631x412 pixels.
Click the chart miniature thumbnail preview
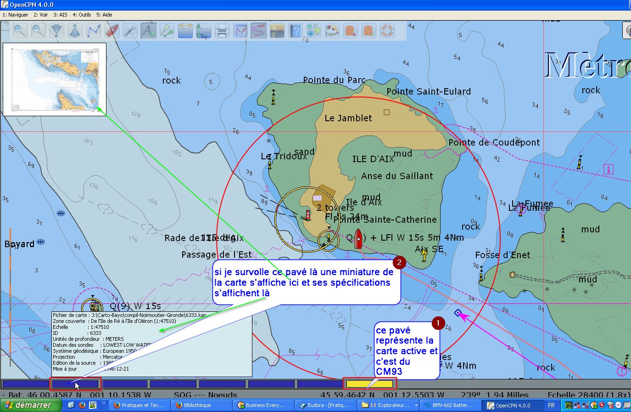pyautogui.click(x=55, y=79)
